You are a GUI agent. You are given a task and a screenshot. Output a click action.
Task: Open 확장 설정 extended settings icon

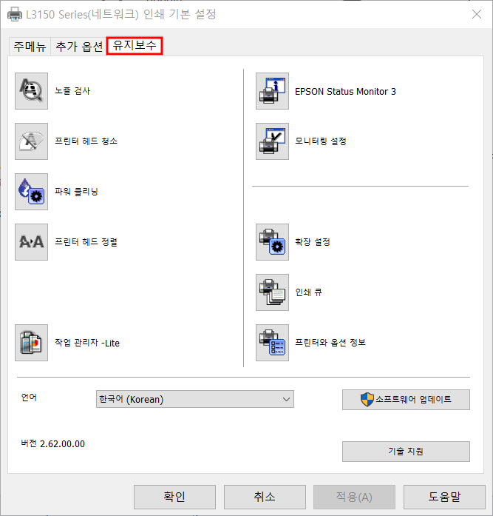(x=272, y=242)
